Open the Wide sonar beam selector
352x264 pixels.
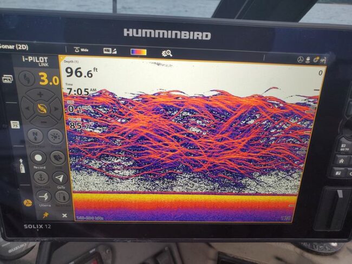pos(81,50)
